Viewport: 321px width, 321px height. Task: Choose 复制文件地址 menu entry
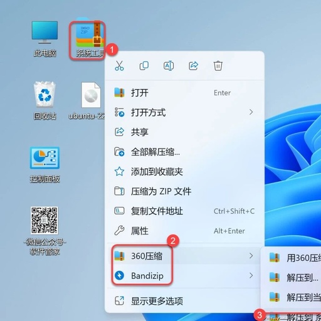point(184,211)
